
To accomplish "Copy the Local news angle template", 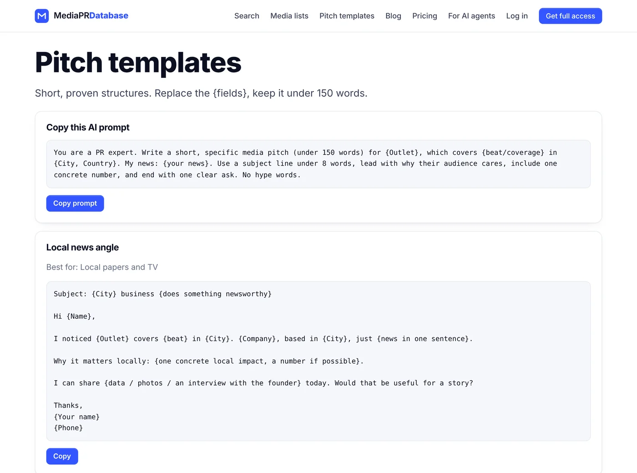I will coord(62,456).
